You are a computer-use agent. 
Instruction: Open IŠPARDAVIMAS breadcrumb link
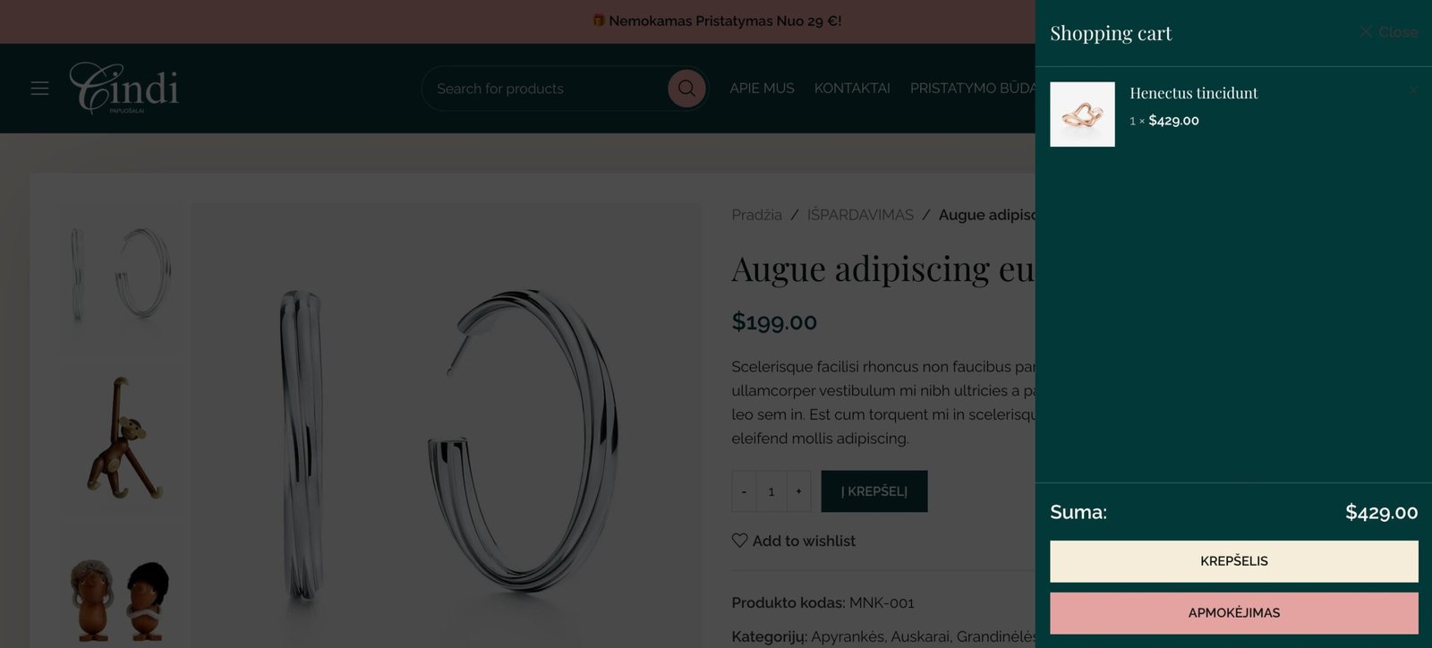click(860, 215)
